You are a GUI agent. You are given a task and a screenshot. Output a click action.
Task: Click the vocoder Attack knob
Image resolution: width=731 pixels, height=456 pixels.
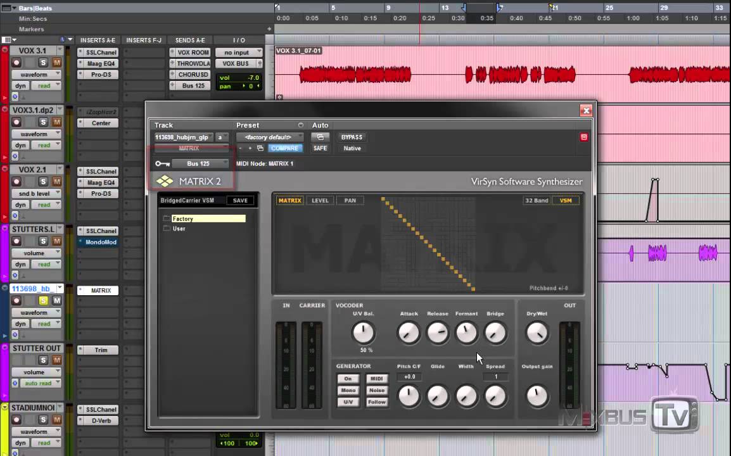click(x=409, y=333)
